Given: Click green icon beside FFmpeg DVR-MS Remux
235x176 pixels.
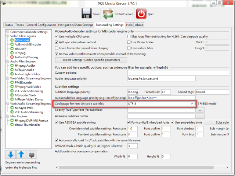Looking at the screenshot, I should [x=12, y=121].
